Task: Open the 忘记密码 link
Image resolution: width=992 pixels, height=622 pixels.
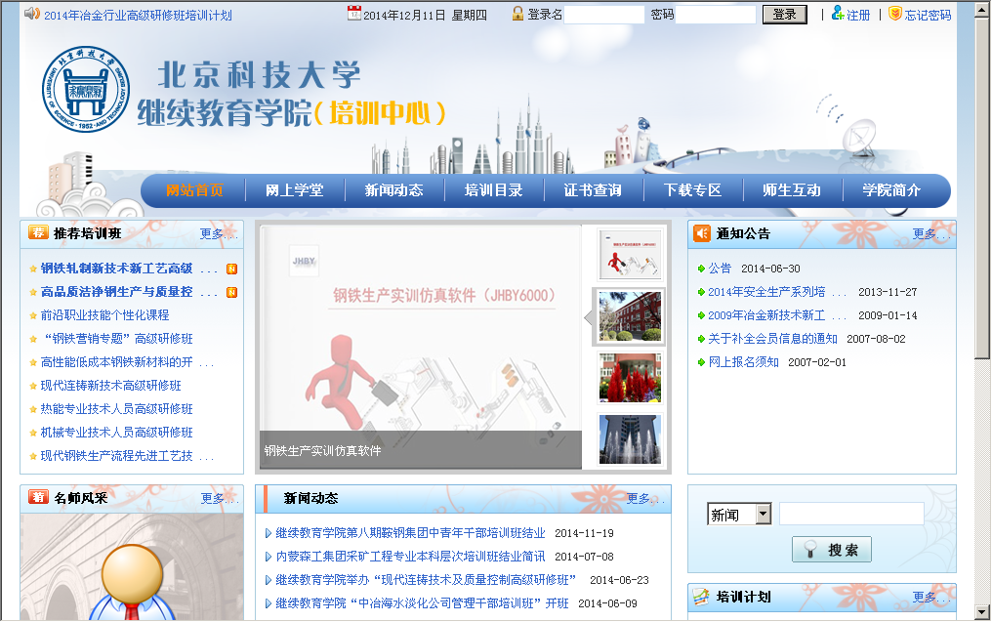Action: pyautogui.click(x=928, y=15)
